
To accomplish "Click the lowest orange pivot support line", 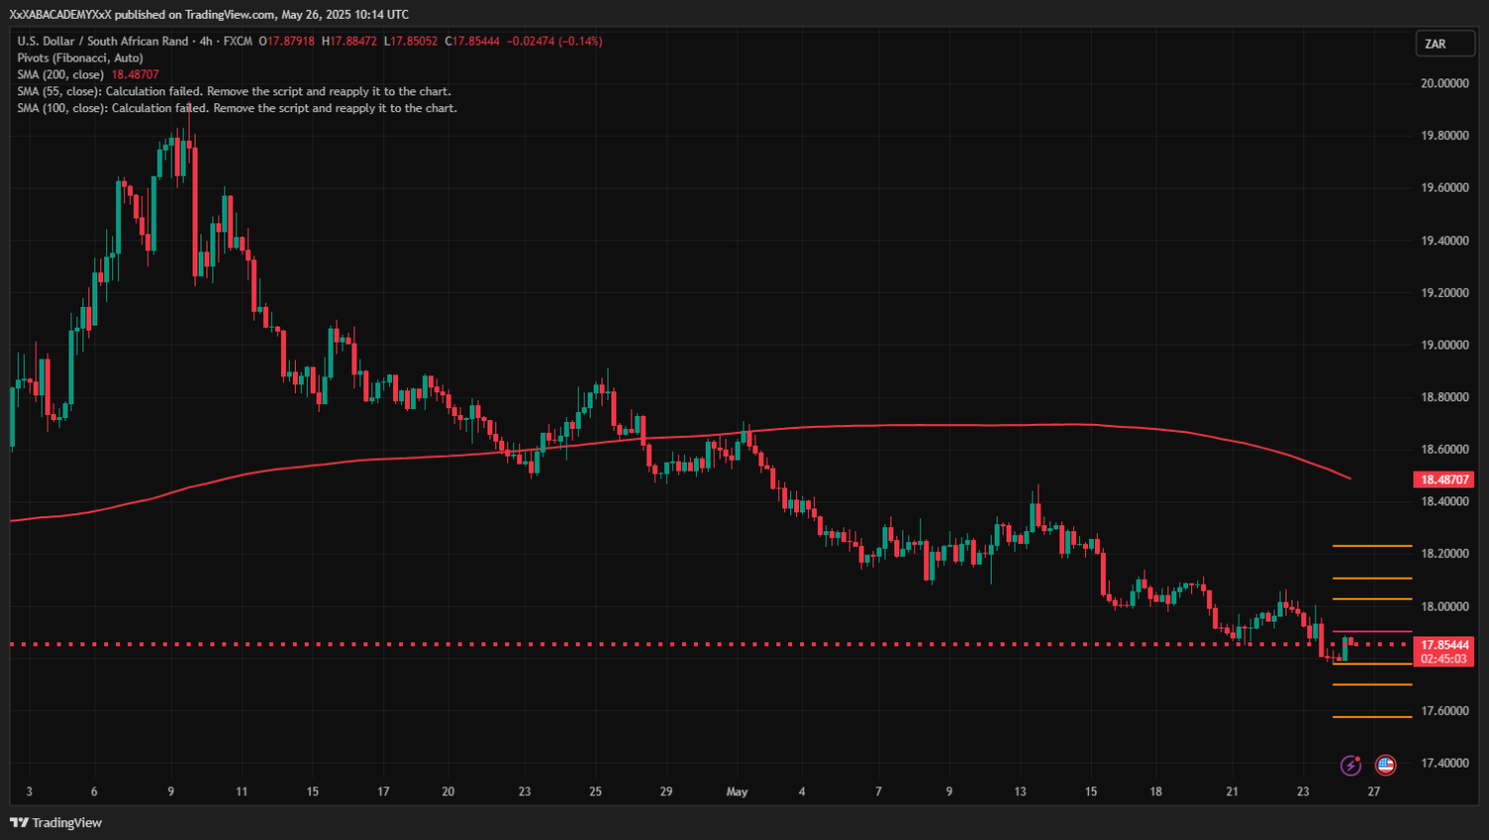I will point(1372,717).
